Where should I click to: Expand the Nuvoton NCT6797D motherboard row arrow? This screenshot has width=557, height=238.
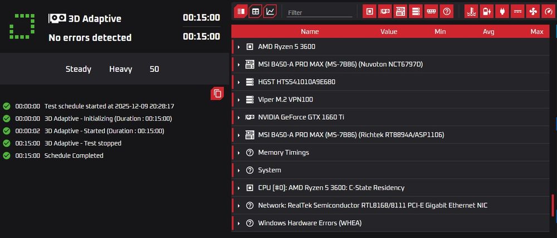239,65
